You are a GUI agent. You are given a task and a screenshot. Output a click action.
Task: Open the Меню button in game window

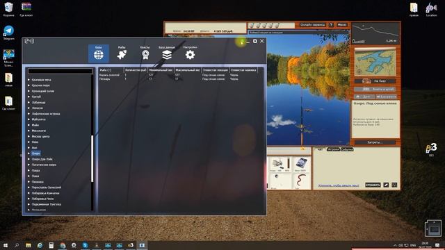point(341,25)
